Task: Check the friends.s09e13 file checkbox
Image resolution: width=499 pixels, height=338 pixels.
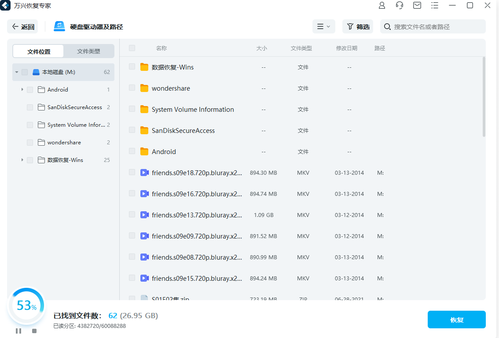Action: click(x=132, y=214)
